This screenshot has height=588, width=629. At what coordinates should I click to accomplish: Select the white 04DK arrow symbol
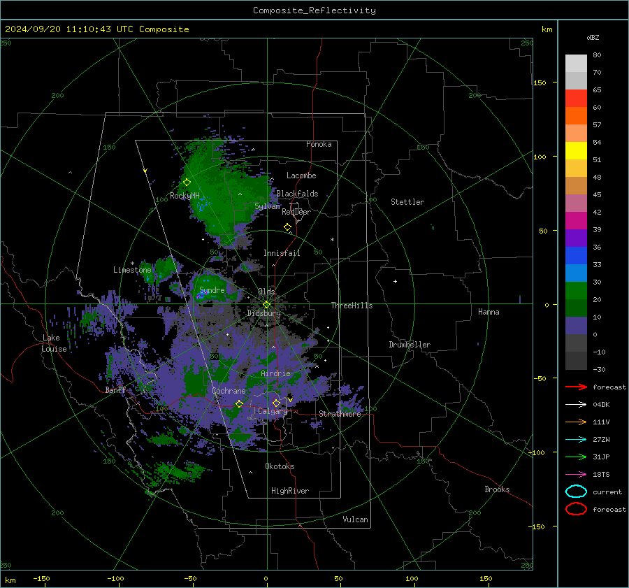pyautogui.click(x=576, y=404)
